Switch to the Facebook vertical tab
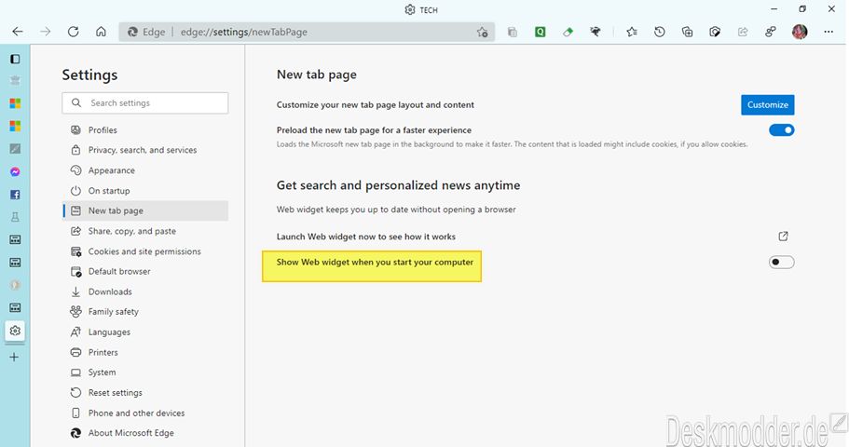The image size is (849, 447). click(x=15, y=195)
